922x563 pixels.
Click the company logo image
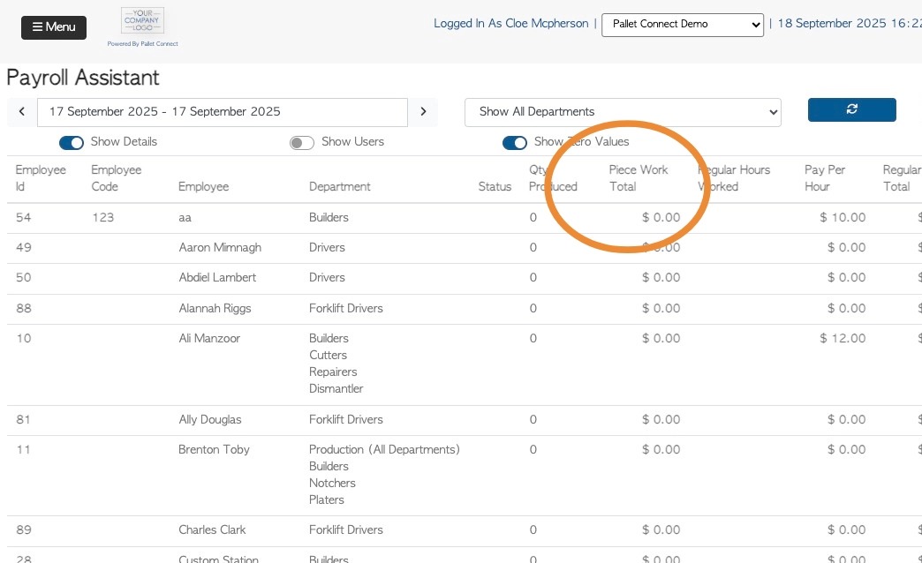coord(142,21)
